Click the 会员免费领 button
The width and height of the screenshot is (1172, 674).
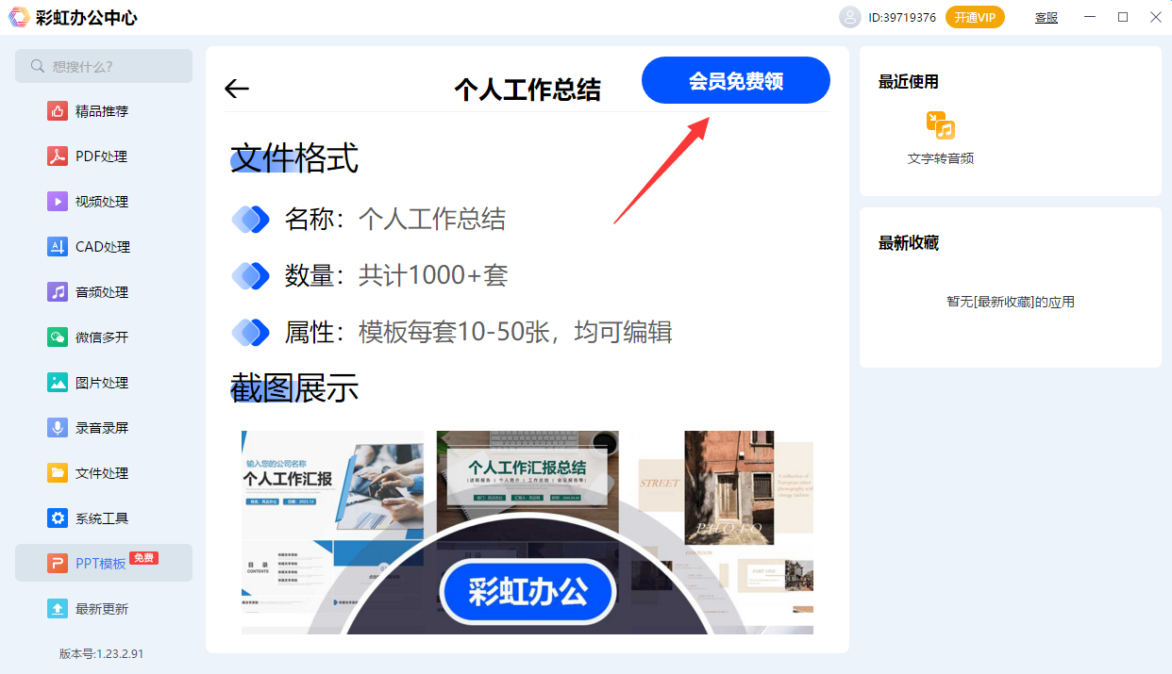click(736, 80)
